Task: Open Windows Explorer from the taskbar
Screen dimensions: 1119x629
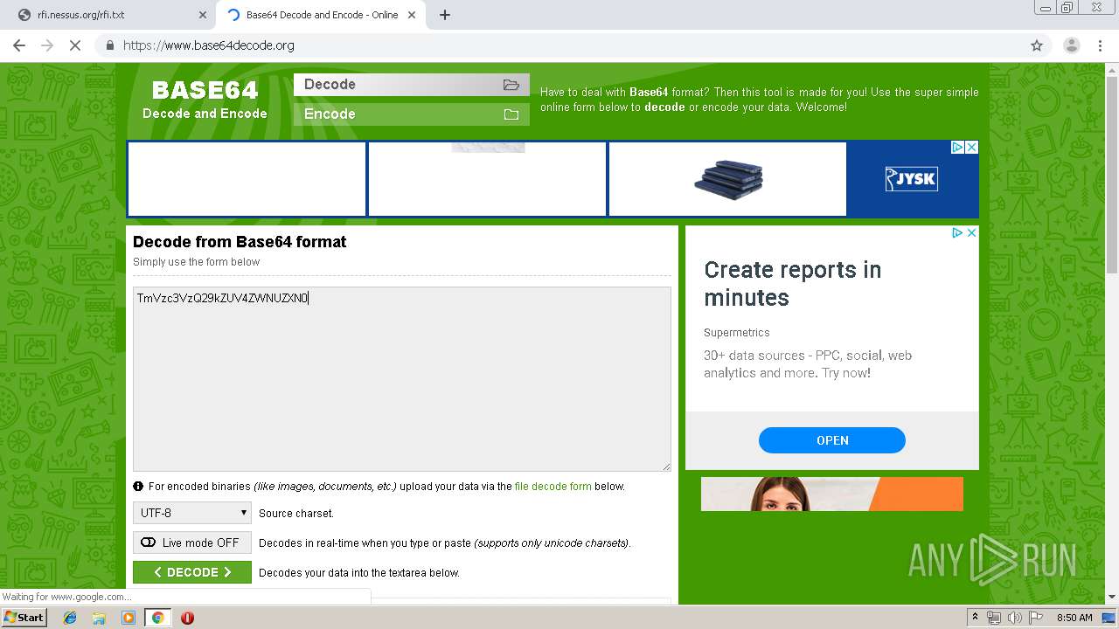Action: coord(99,618)
